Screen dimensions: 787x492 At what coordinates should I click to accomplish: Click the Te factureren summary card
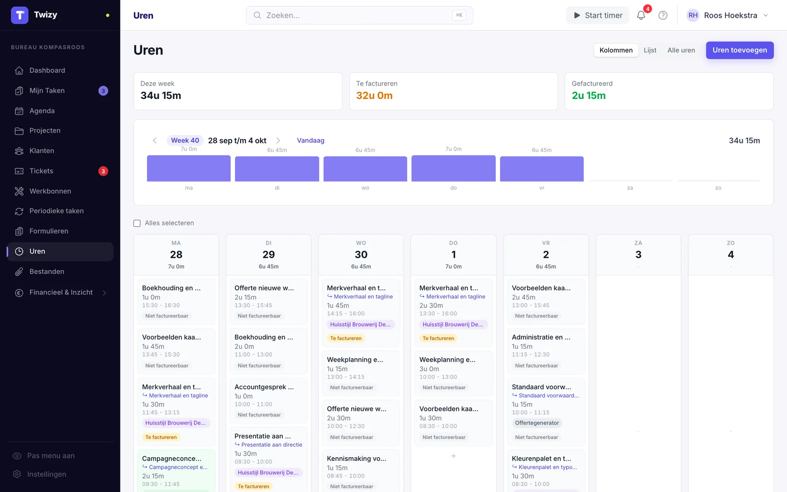(453, 91)
